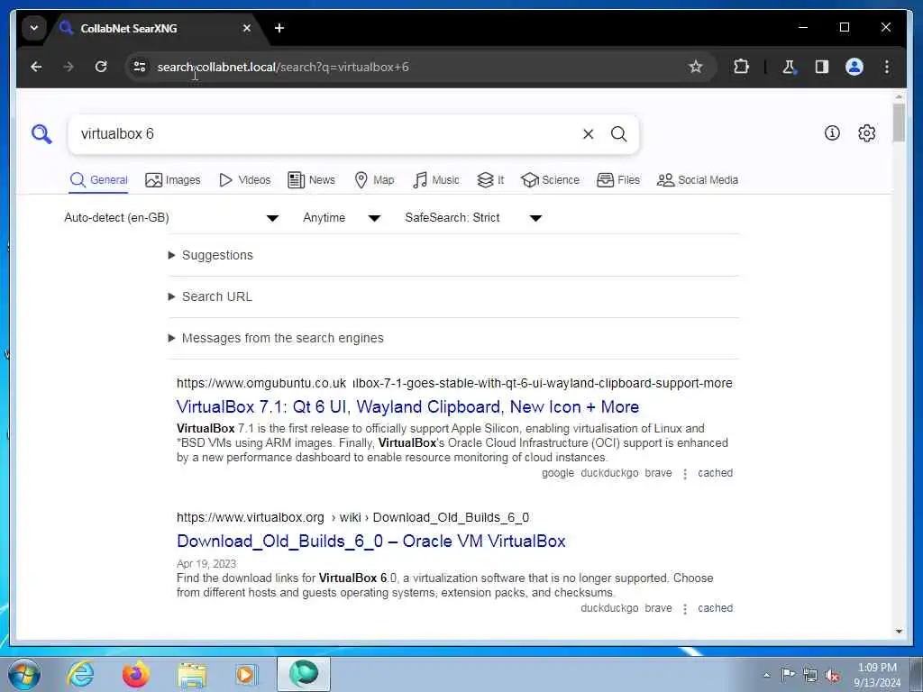The image size is (923, 692).
Task: Reload the current page
Action: pyautogui.click(x=101, y=67)
